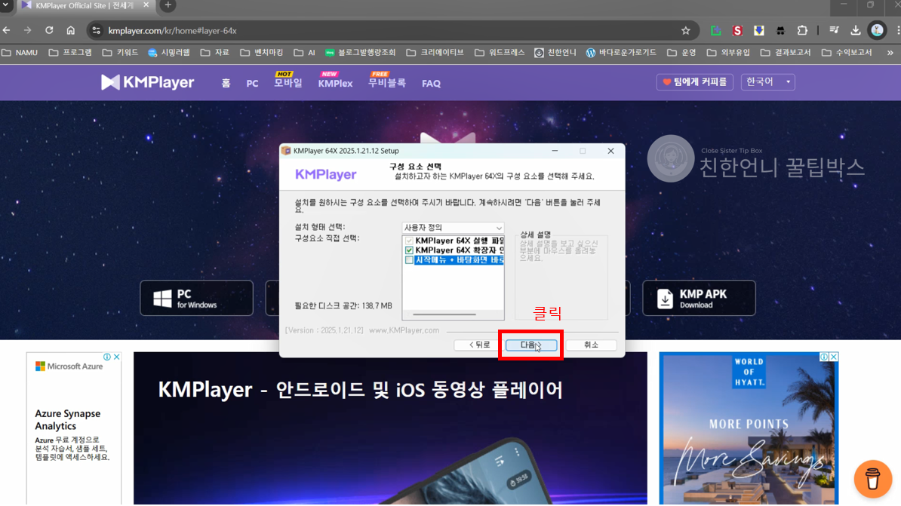Click PC for Windows download button

point(196,298)
